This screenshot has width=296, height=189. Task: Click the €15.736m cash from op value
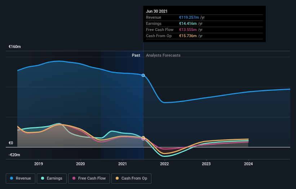click(188, 36)
